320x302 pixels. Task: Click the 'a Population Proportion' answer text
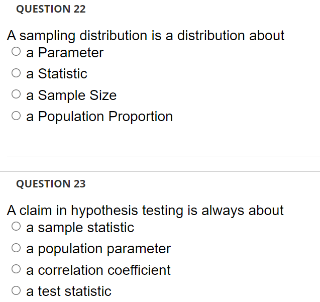(x=99, y=117)
